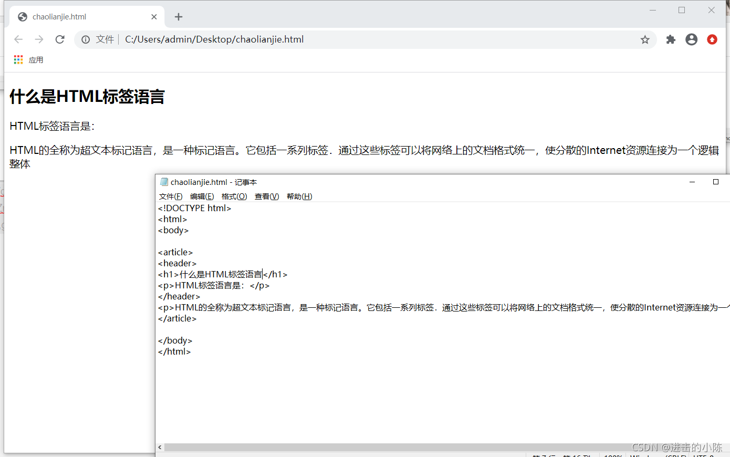Click the red update icon in Chrome
The height and width of the screenshot is (457, 730).
pyautogui.click(x=712, y=39)
